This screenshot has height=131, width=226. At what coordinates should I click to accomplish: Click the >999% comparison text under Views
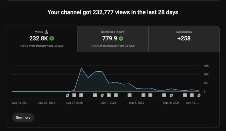coord(42,46)
